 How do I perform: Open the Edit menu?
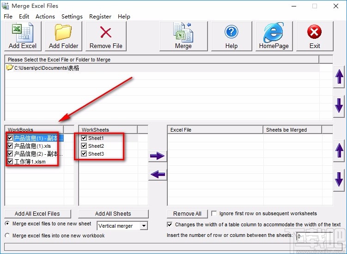pyautogui.click(x=24, y=16)
